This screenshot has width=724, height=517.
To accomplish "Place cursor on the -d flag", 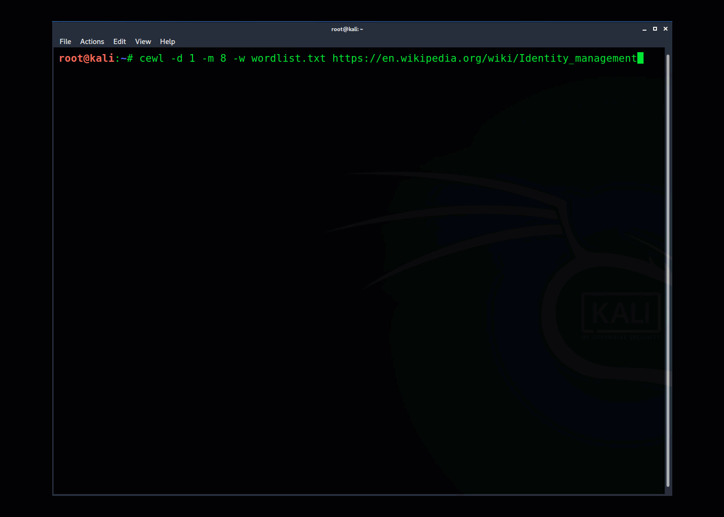I will [x=177, y=58].
